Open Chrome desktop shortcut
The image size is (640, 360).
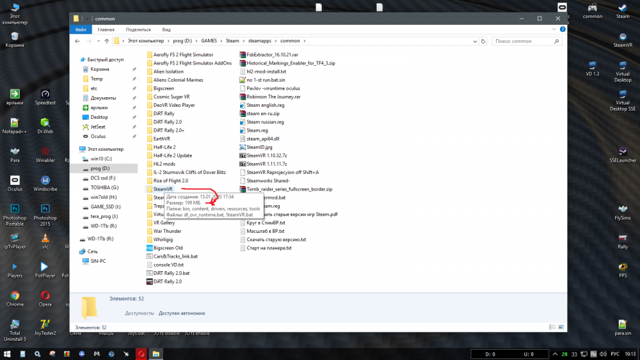[x=15, y=299]
